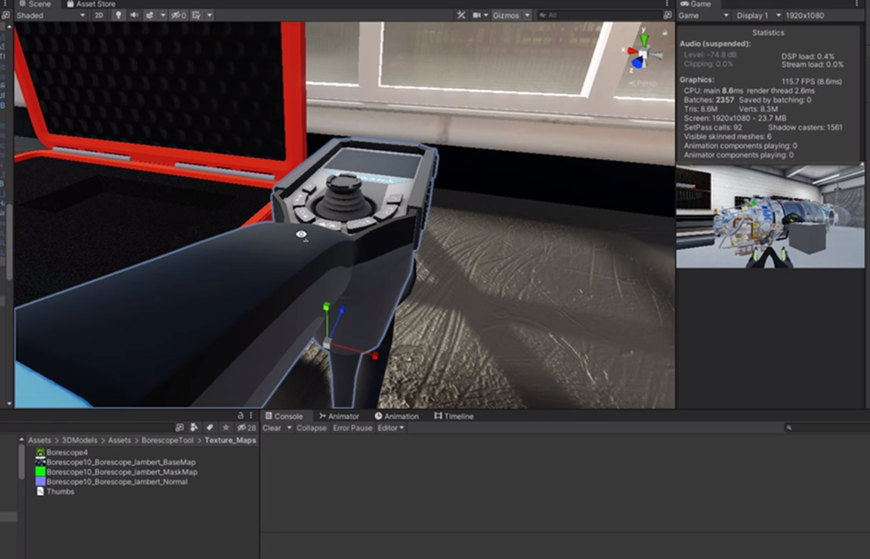Click the blue Z move handle

coord(342,310)
